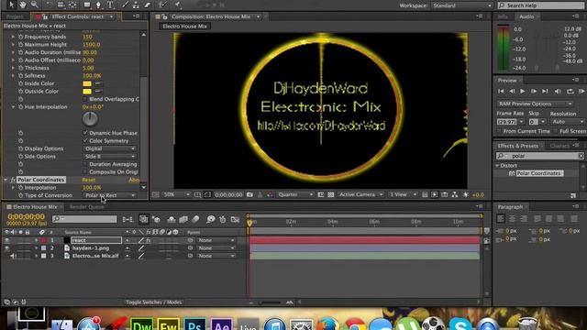Screen dimensions: 587x330
Task: Select the Eraser tool
Action: pos(147,5)
